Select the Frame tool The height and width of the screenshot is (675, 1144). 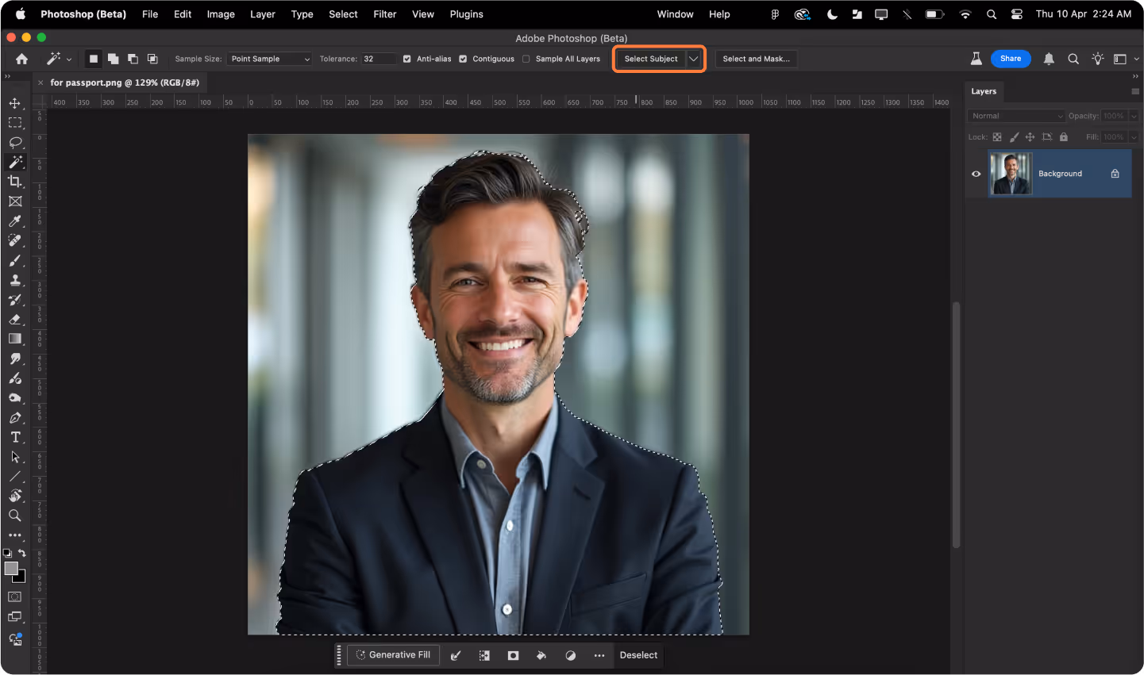click(15, 201)
